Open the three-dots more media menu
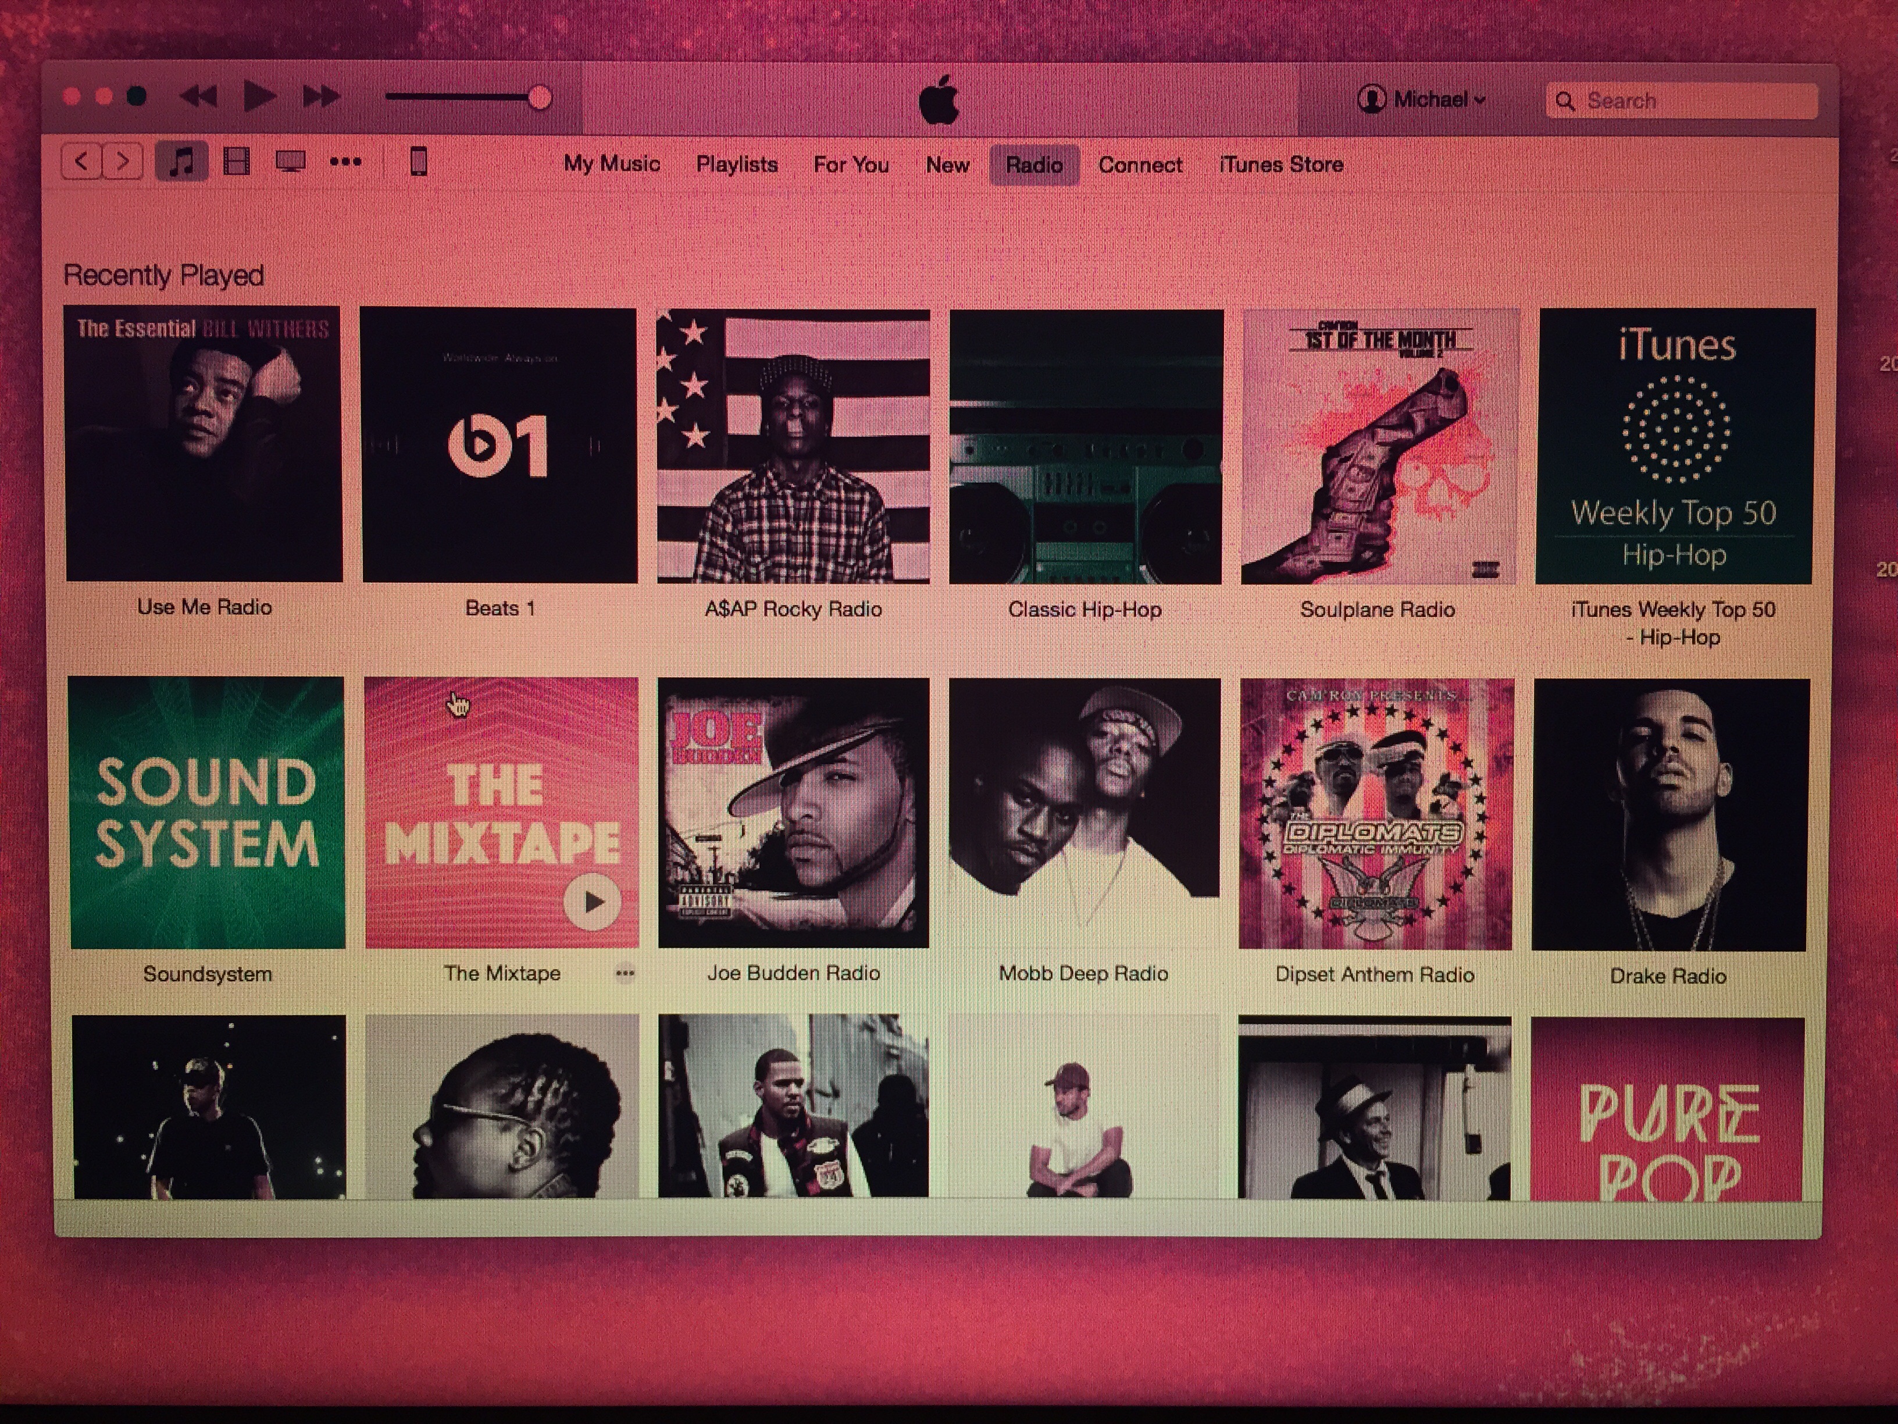Image resolution: width=1898 pixels, height=1424 pixels. pos(345,161)
